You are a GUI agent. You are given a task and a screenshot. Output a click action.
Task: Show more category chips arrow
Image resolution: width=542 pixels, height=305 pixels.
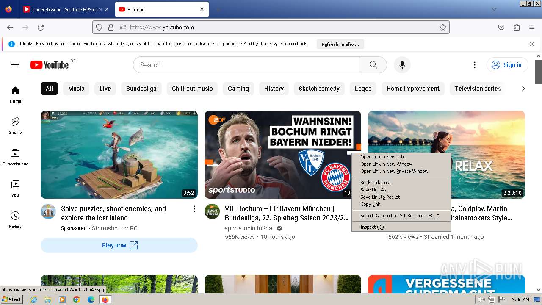pos(523,89)
